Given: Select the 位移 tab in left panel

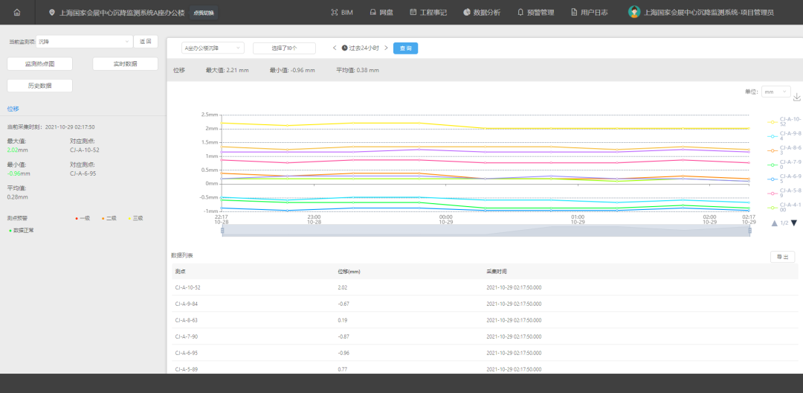Looking at the screenshot, I should click(13, 109).
